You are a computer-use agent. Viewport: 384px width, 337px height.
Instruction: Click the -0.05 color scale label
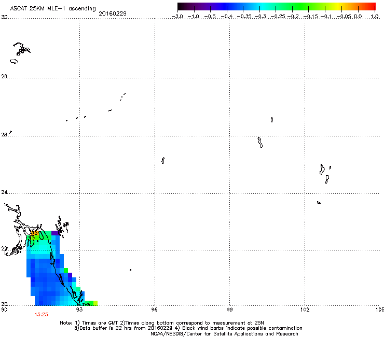pos(344,17)
